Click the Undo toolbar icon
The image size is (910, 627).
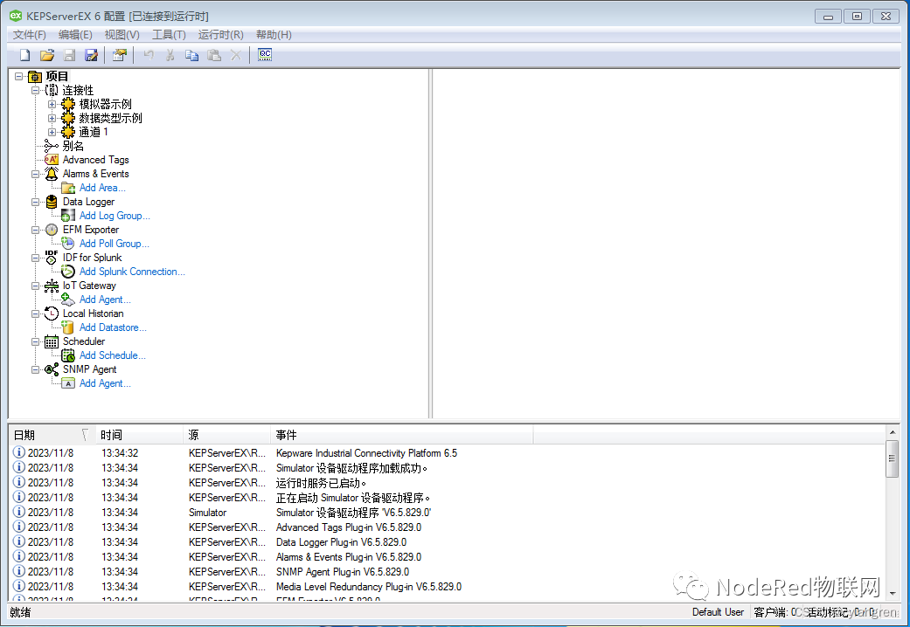click(x=149, y=55)
